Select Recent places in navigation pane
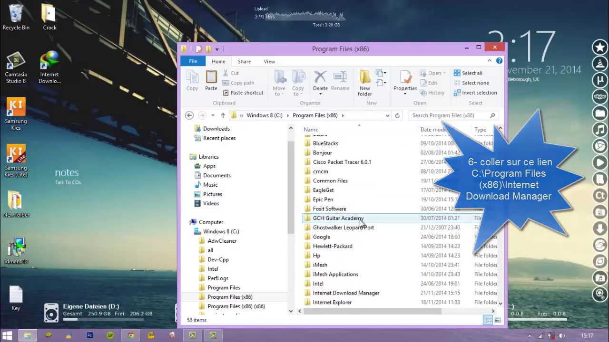609x342 pixels. pyautogui.click(x=219, y=138)
